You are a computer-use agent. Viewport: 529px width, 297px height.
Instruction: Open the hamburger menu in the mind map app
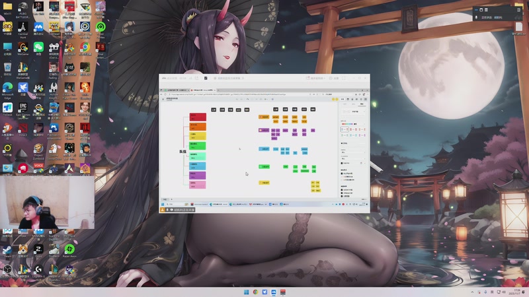[x=163, y=99]
